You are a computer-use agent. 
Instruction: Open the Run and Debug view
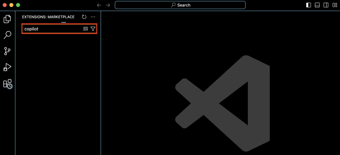pyautogui.click(x=7, y=67)
